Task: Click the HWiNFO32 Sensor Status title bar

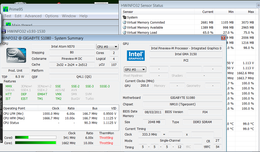Action: pyautogui.click(x=189, y=6)
